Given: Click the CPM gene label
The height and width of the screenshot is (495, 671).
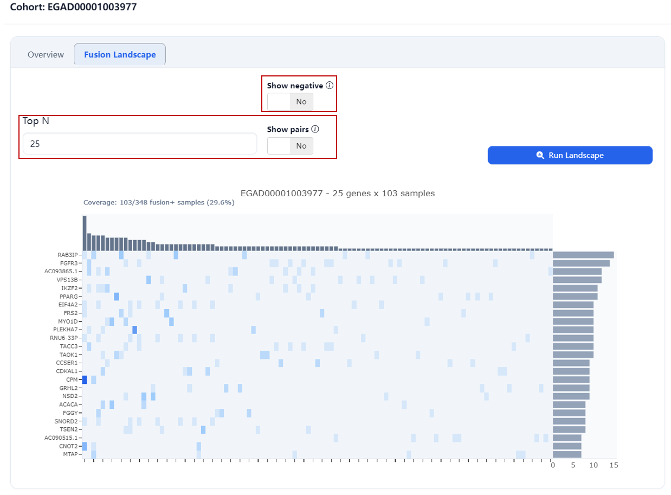Looking at the screenshot, I should coord(73,380).
